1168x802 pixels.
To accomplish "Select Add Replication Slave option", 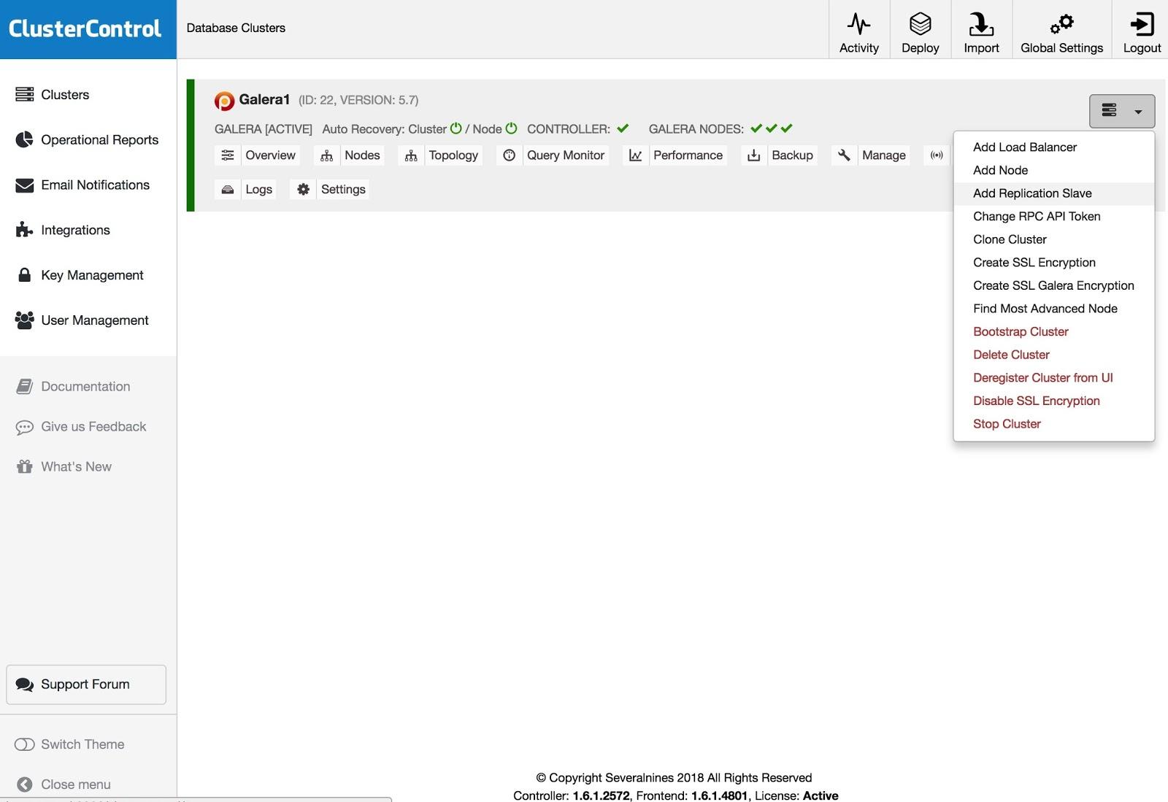I will coord(1032,193).
